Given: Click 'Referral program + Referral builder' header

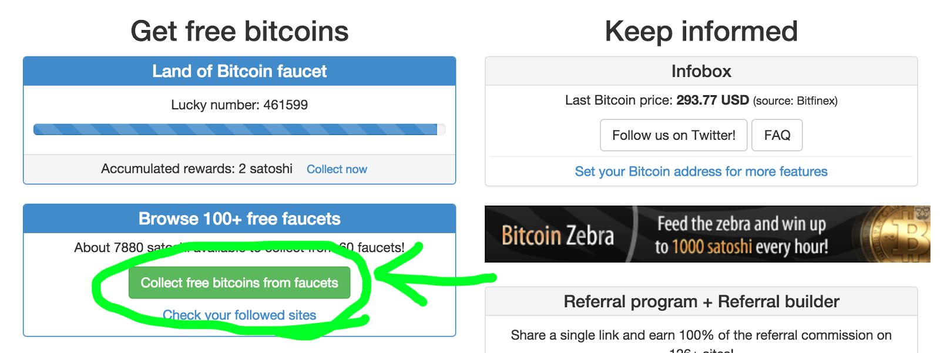Looking at the screenshot, I should (x=701, y=302).
